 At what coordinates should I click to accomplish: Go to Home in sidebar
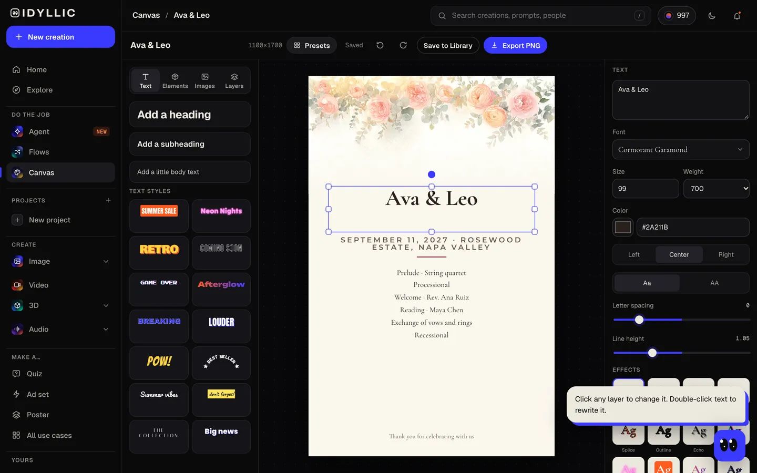(60, 69)
